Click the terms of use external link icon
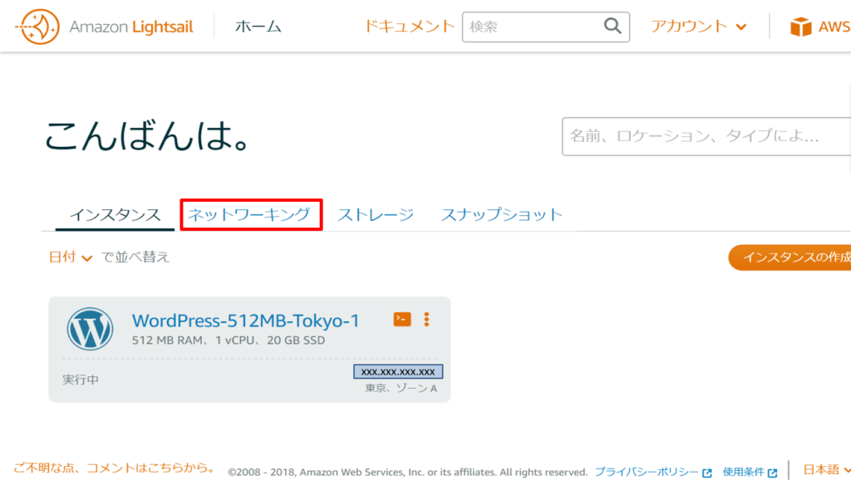The height and width of the screenshot is (485, 851). tap(773, 473)
